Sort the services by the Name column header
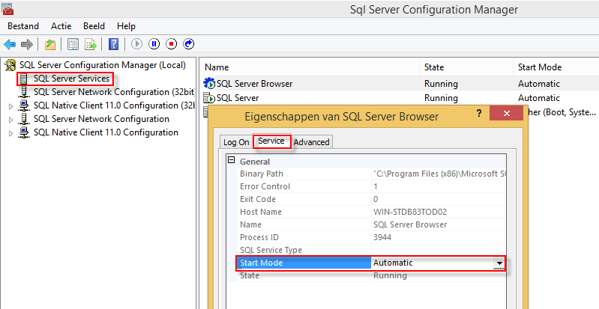 pos(310,67)
